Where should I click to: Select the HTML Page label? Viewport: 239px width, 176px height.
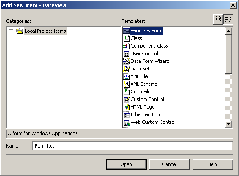(x=143, y=107)
